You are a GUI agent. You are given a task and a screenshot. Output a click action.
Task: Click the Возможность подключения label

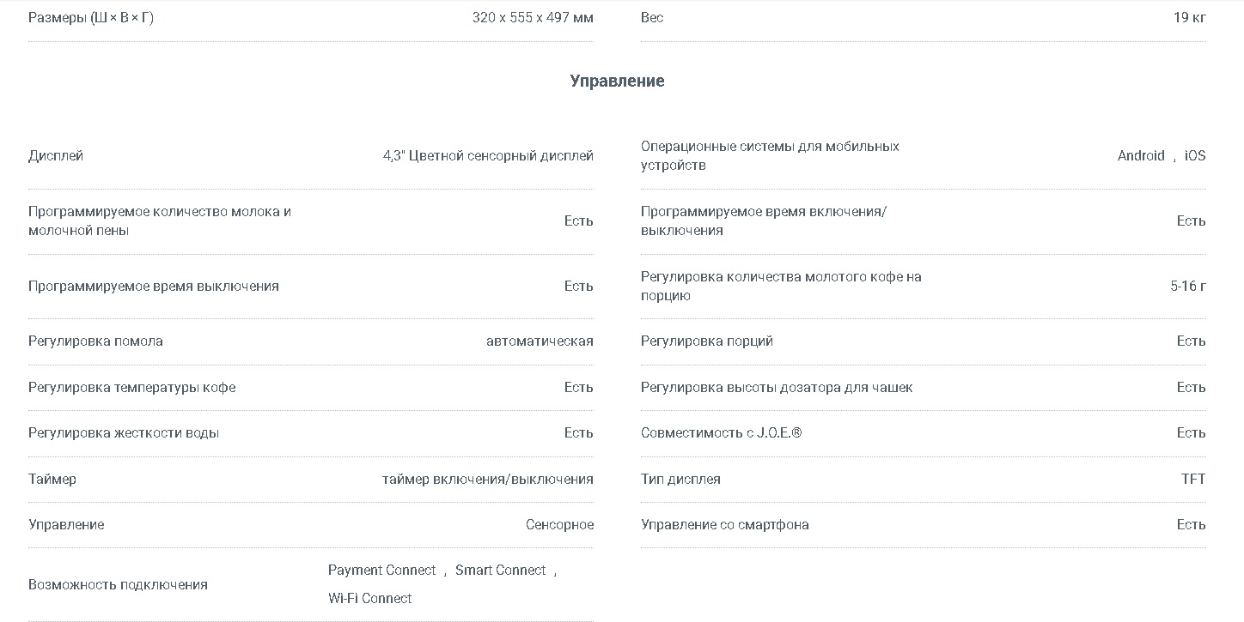click(118, 585)
